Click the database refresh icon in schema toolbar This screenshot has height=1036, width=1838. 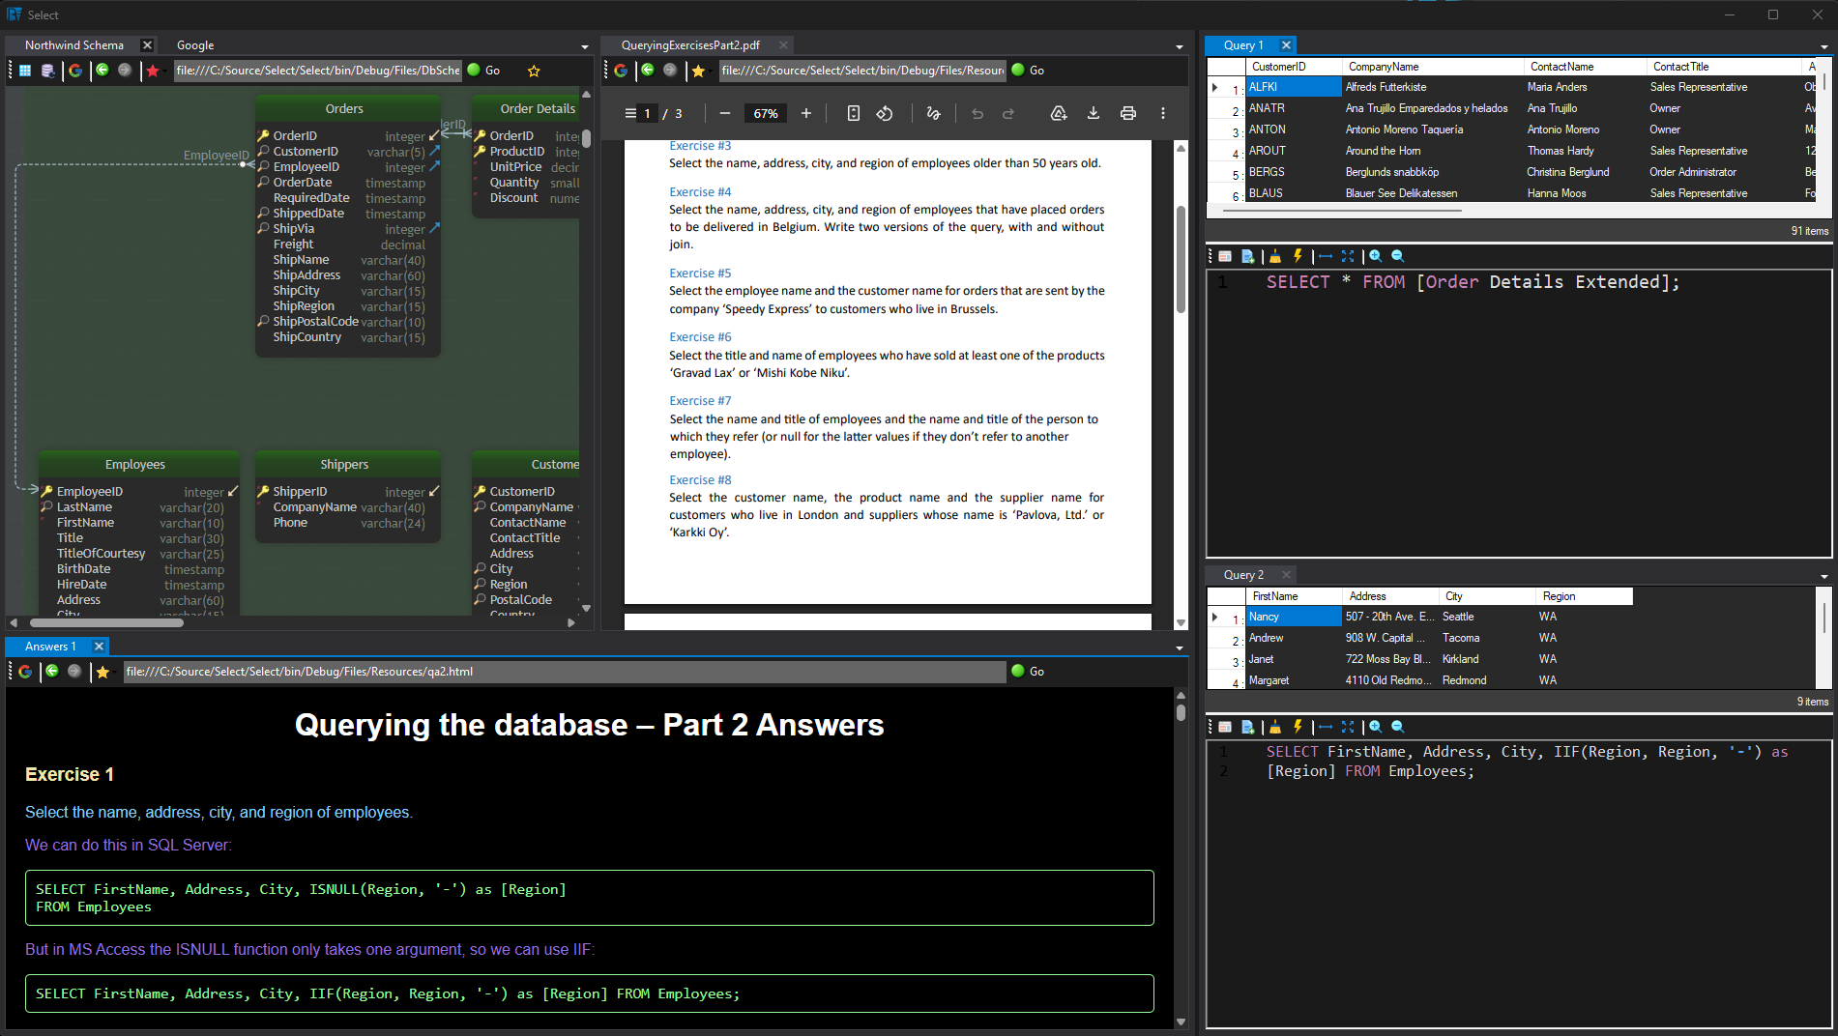47,71
